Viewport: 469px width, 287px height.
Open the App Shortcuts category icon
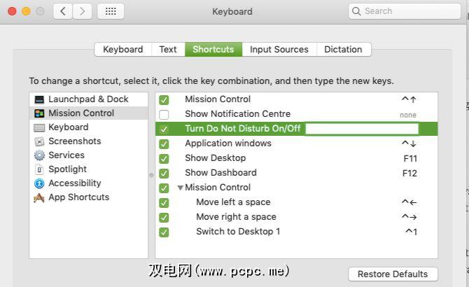click(39, 197)
